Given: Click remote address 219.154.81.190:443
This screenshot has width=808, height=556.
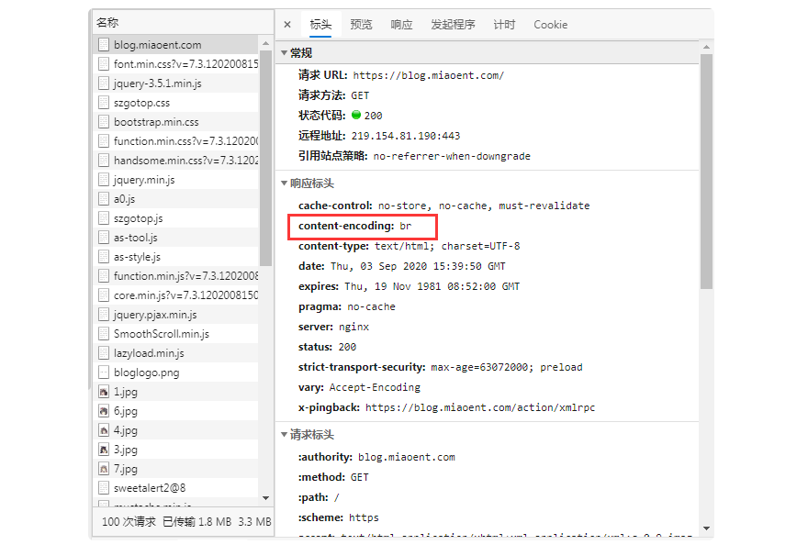Looking at the screenshot, I should pos(406,136).
